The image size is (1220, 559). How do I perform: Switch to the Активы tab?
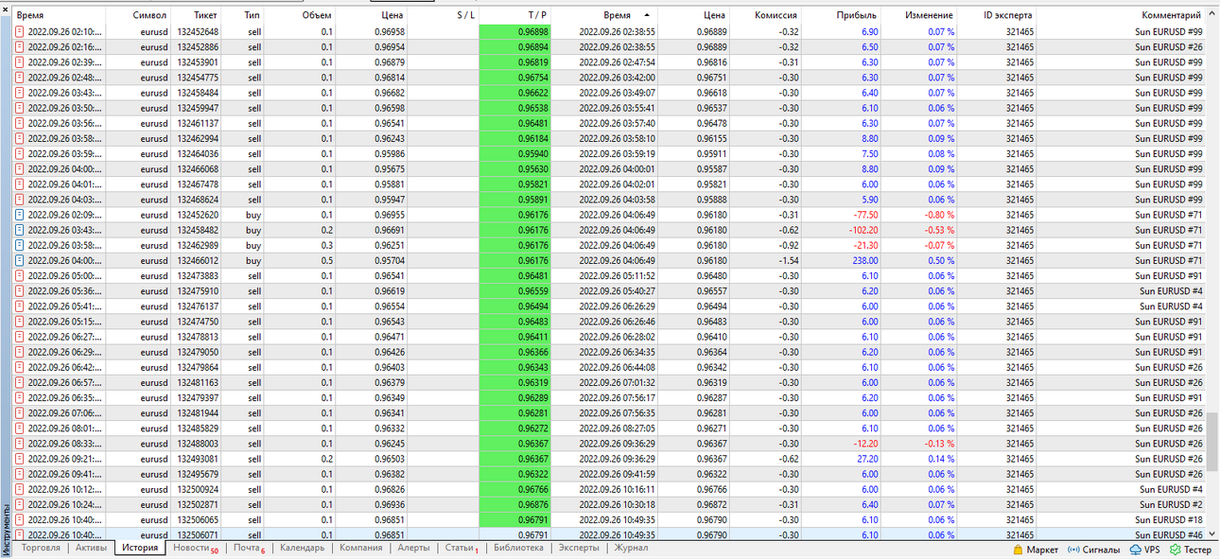pos(91,548)
